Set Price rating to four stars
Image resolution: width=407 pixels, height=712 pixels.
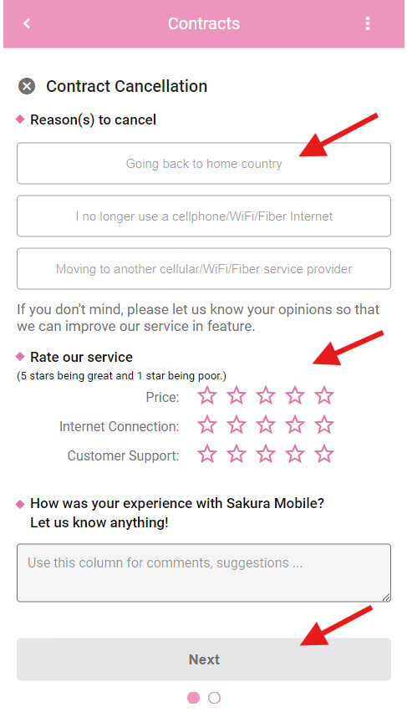coord(295,396)
